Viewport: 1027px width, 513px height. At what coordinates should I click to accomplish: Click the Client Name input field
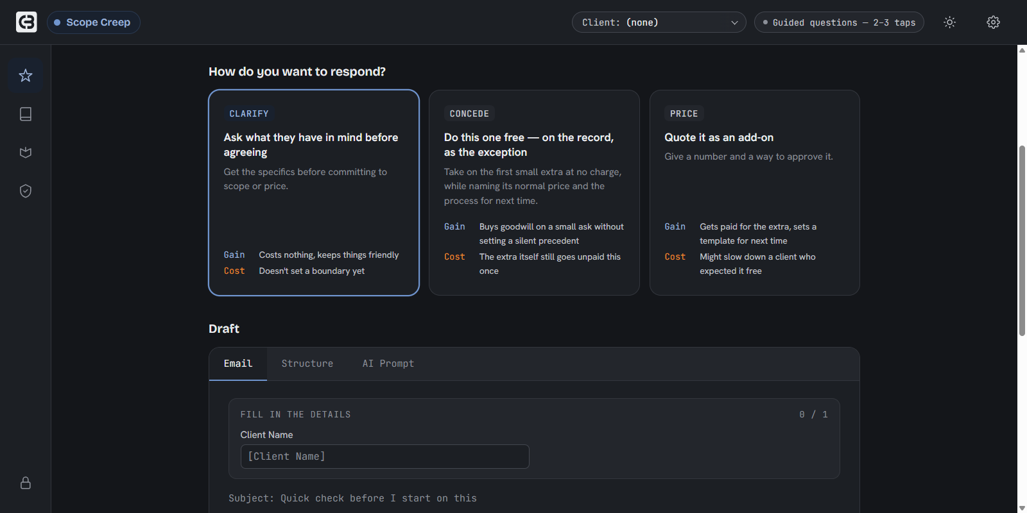(x=385, y=457)
